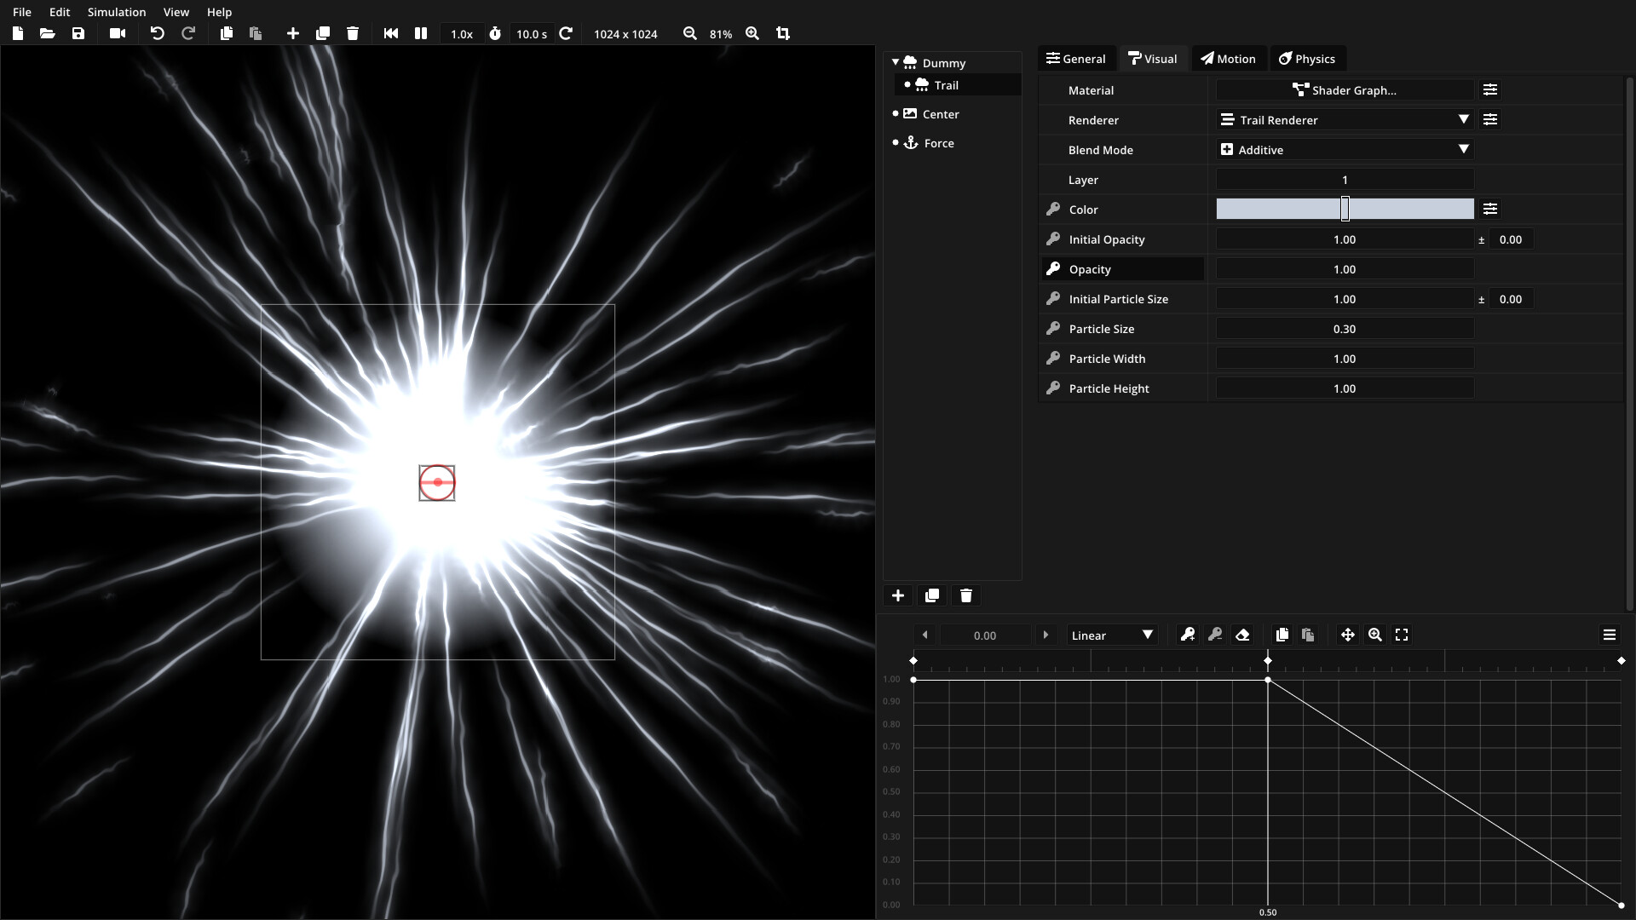
Task: Click the save file icon
Action: click(x=78, y=33)
